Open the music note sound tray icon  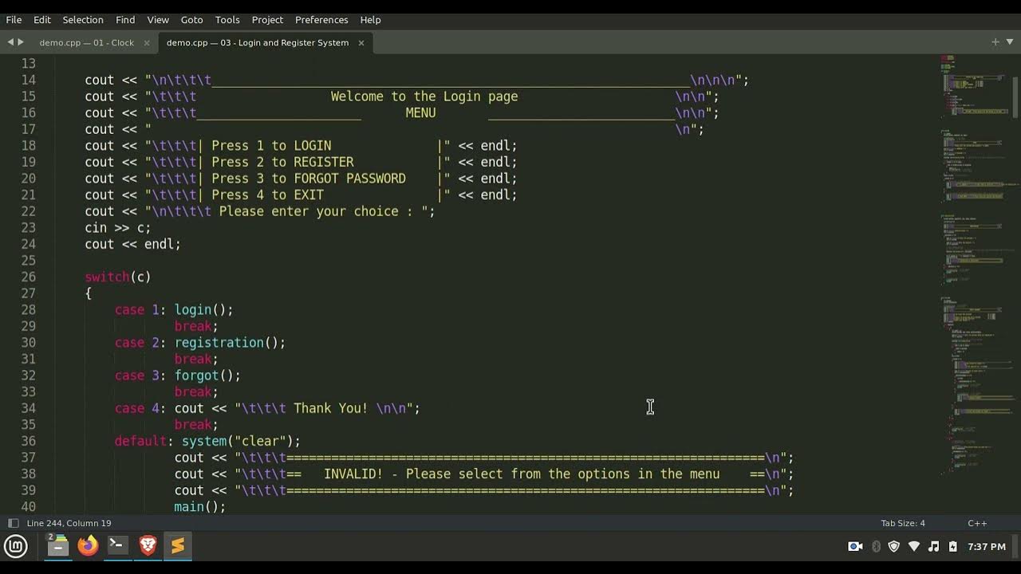[x=934, y=546]
